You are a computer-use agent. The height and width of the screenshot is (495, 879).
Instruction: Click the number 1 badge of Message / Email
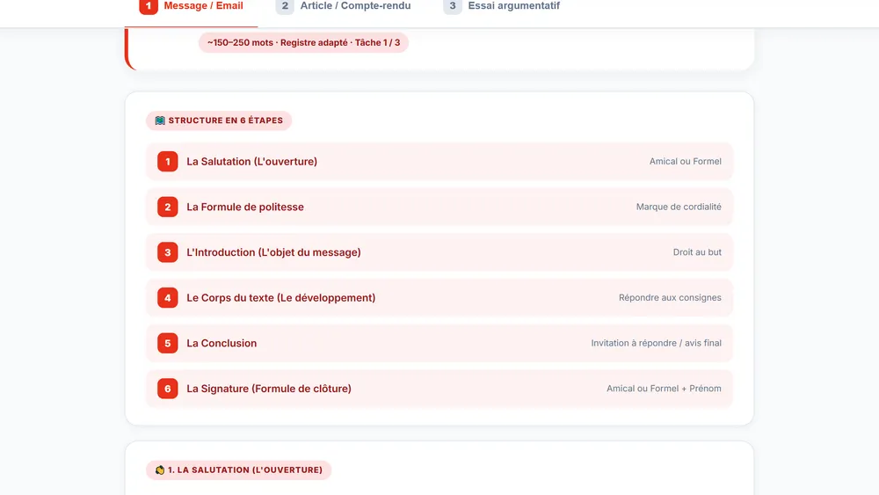point(149,6)
